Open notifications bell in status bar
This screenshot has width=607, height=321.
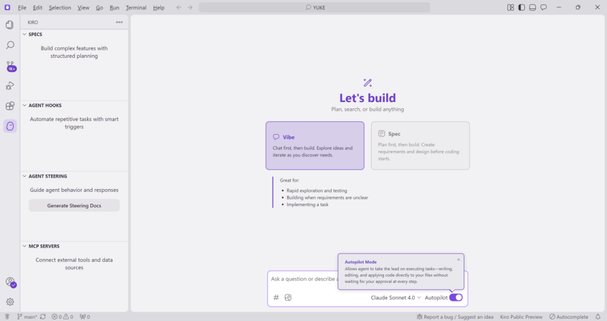click(x=597, y=317)
